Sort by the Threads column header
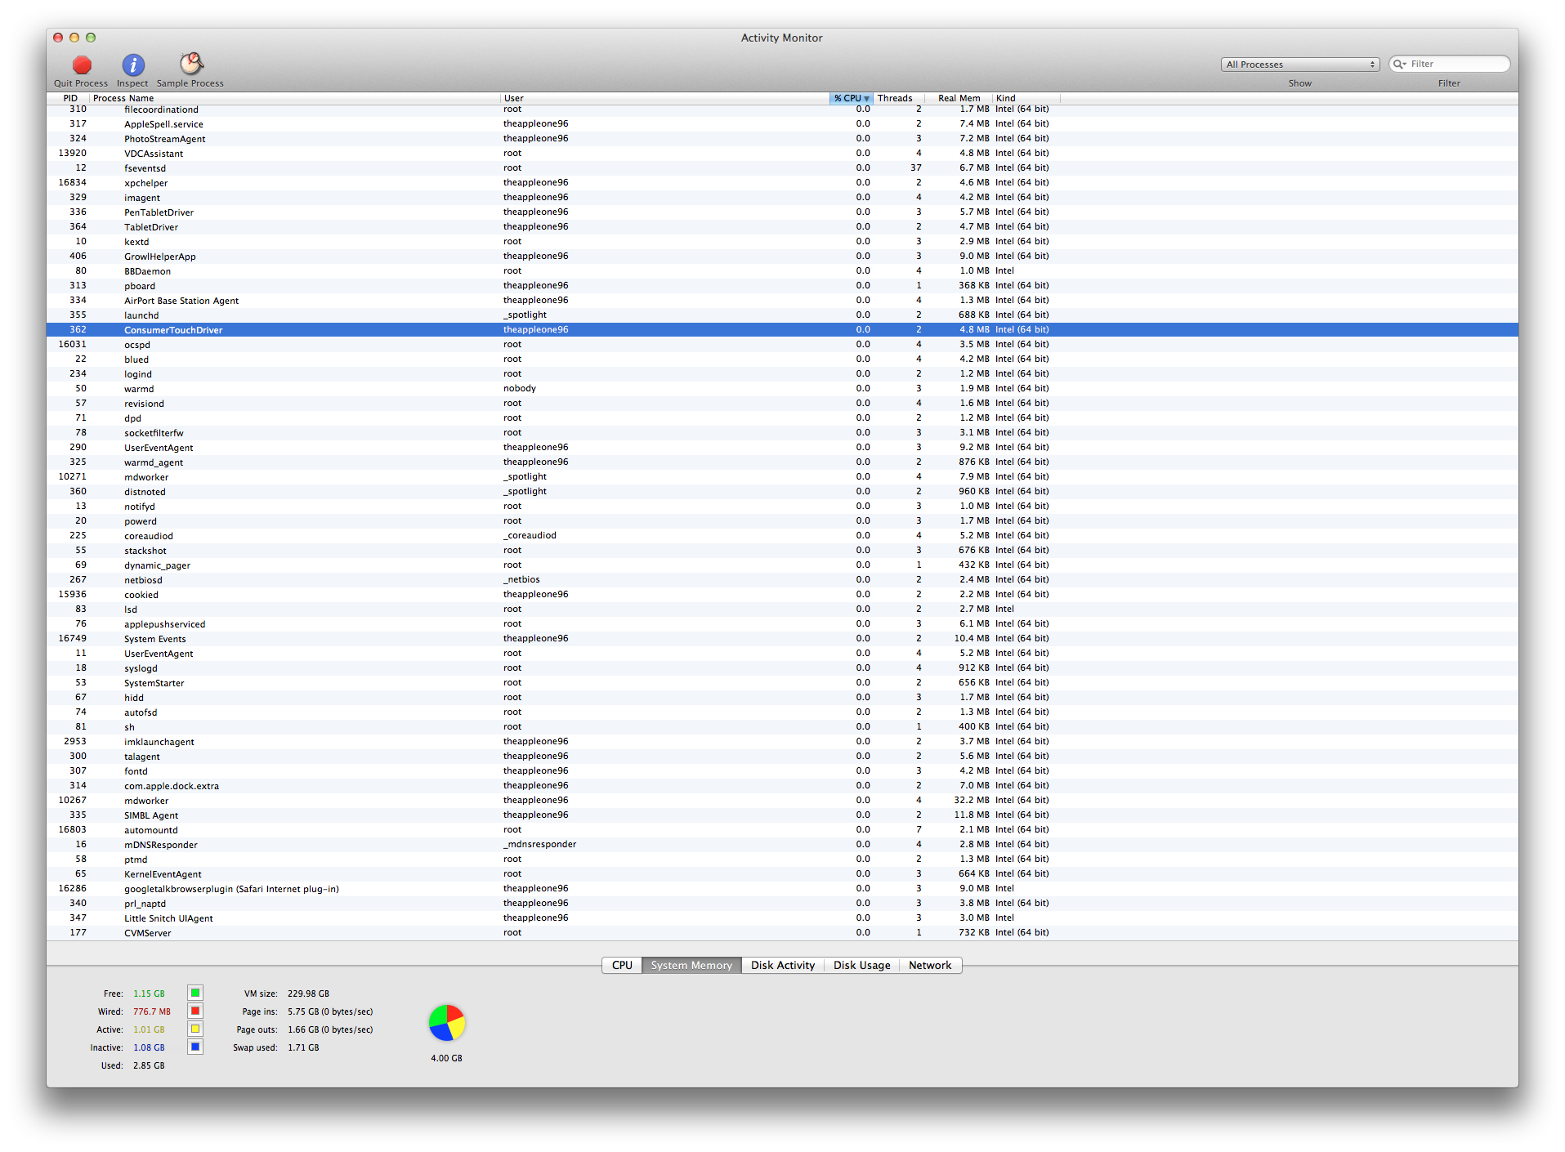The image size is (1565, 1152). pos(898,98)
